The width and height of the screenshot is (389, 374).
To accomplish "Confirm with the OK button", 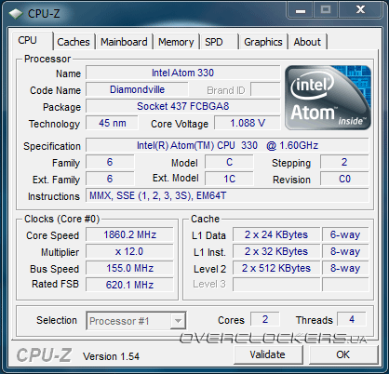I will (x=342, y=354).
